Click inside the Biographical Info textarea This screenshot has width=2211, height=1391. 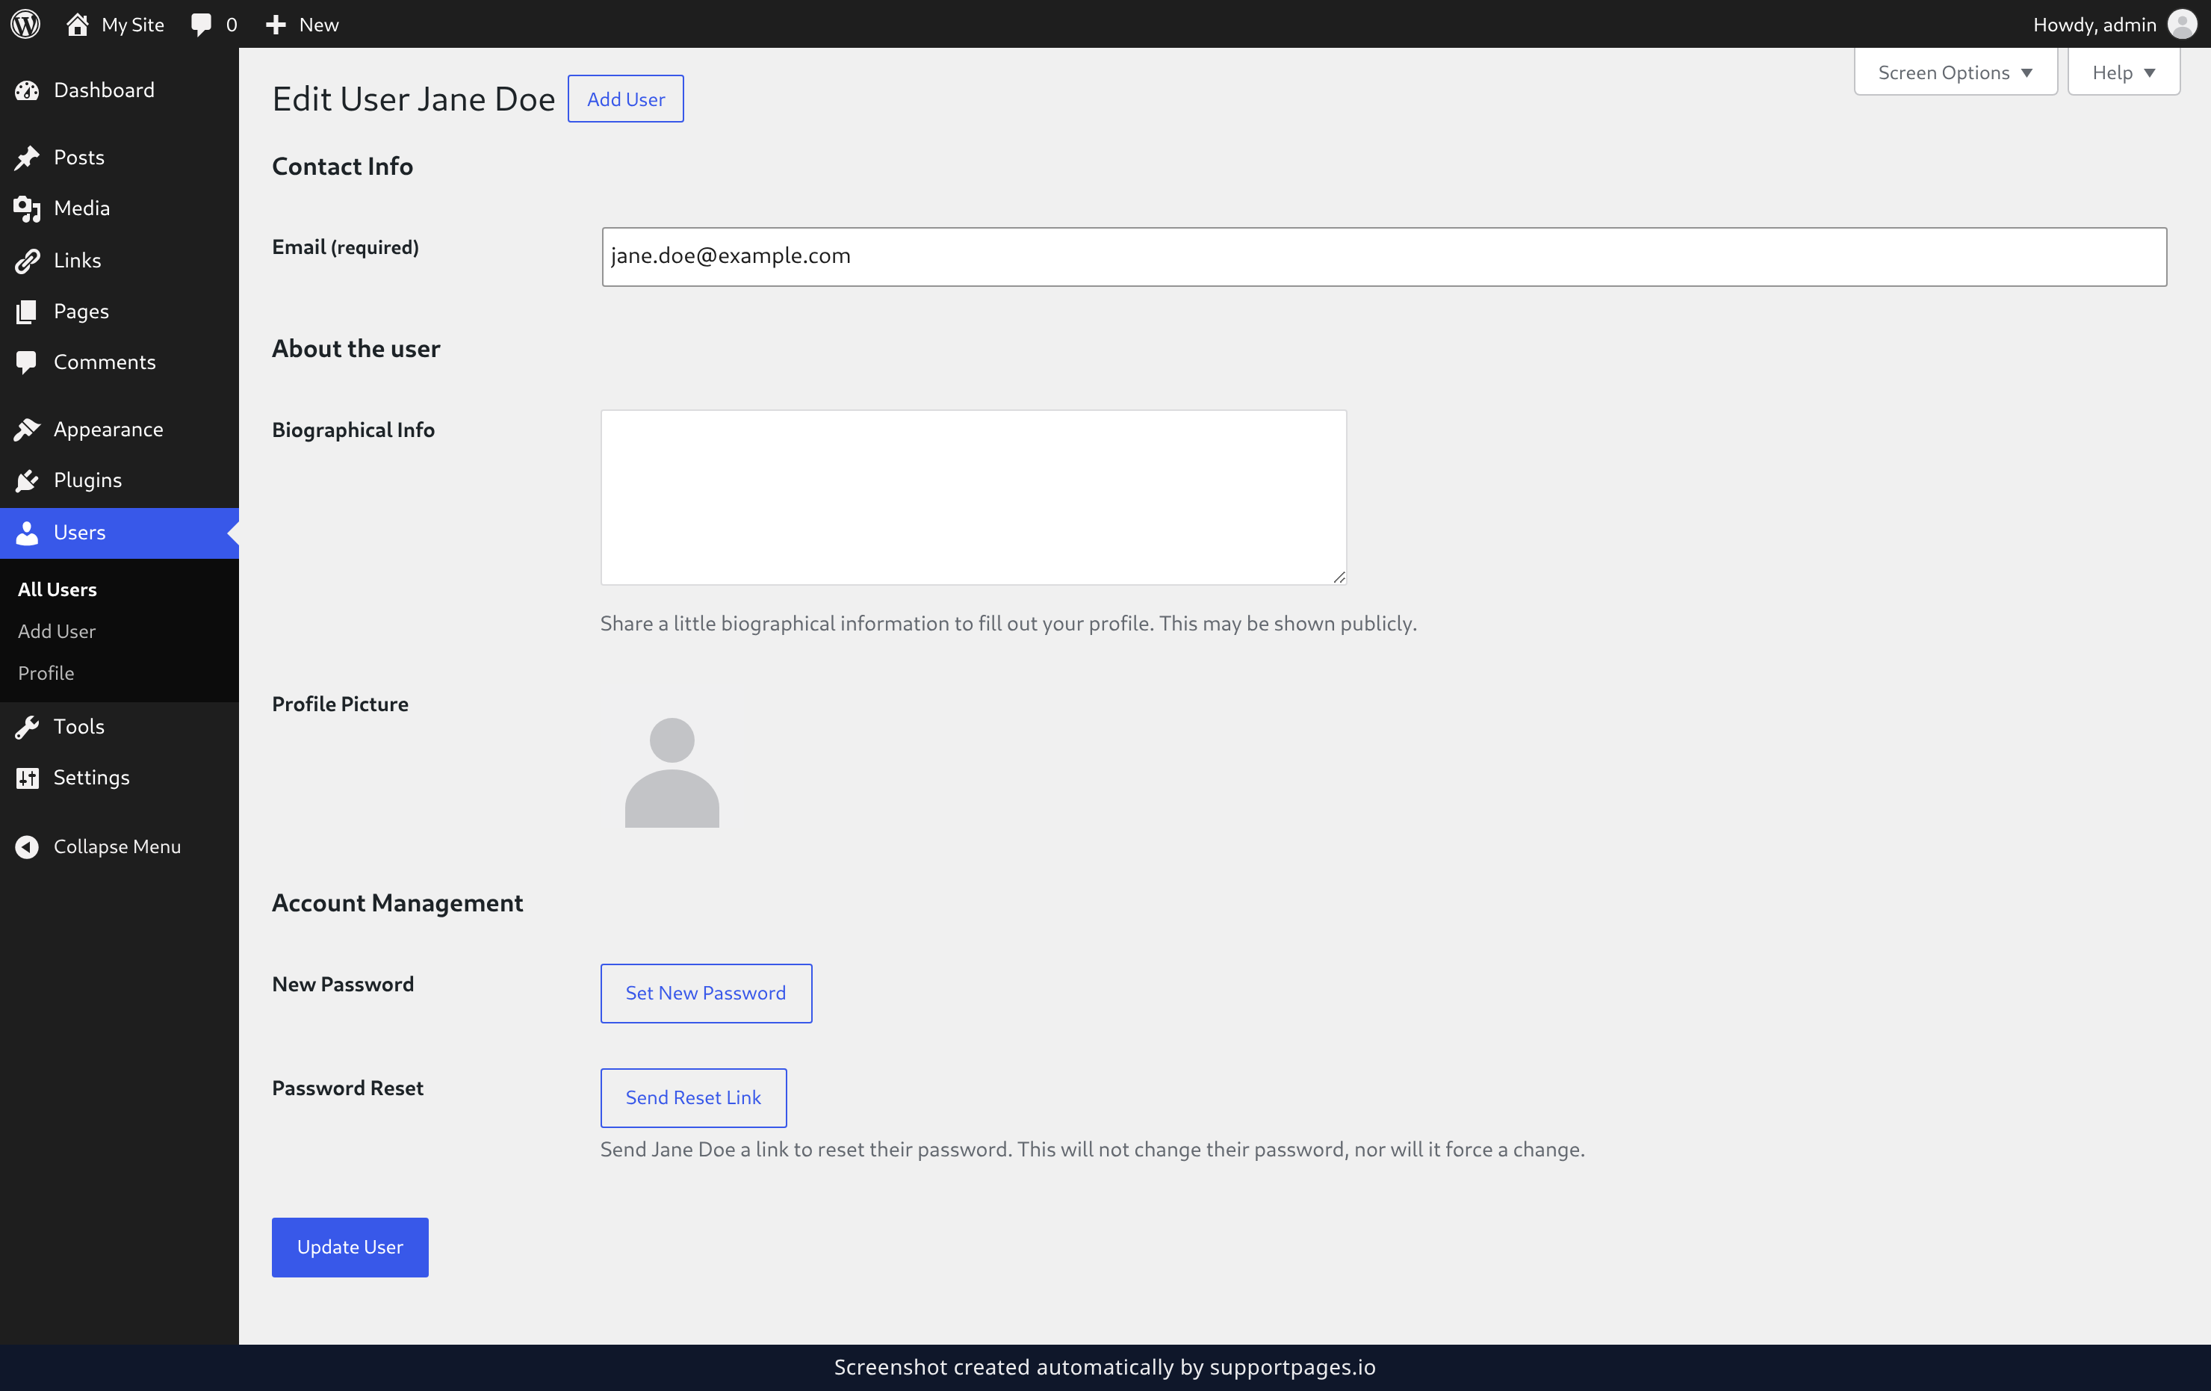[x=973, y=497]
